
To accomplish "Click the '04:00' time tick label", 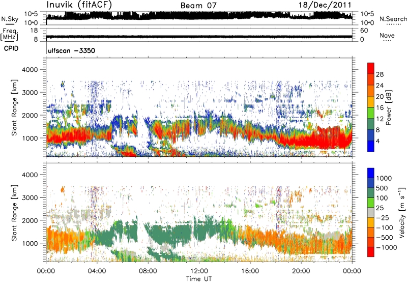I will (x=97, y=271).
